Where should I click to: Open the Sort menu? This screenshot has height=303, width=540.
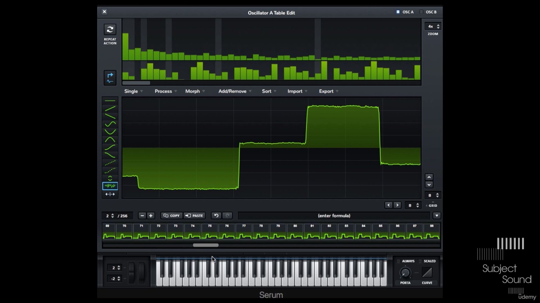coord(269,91)
